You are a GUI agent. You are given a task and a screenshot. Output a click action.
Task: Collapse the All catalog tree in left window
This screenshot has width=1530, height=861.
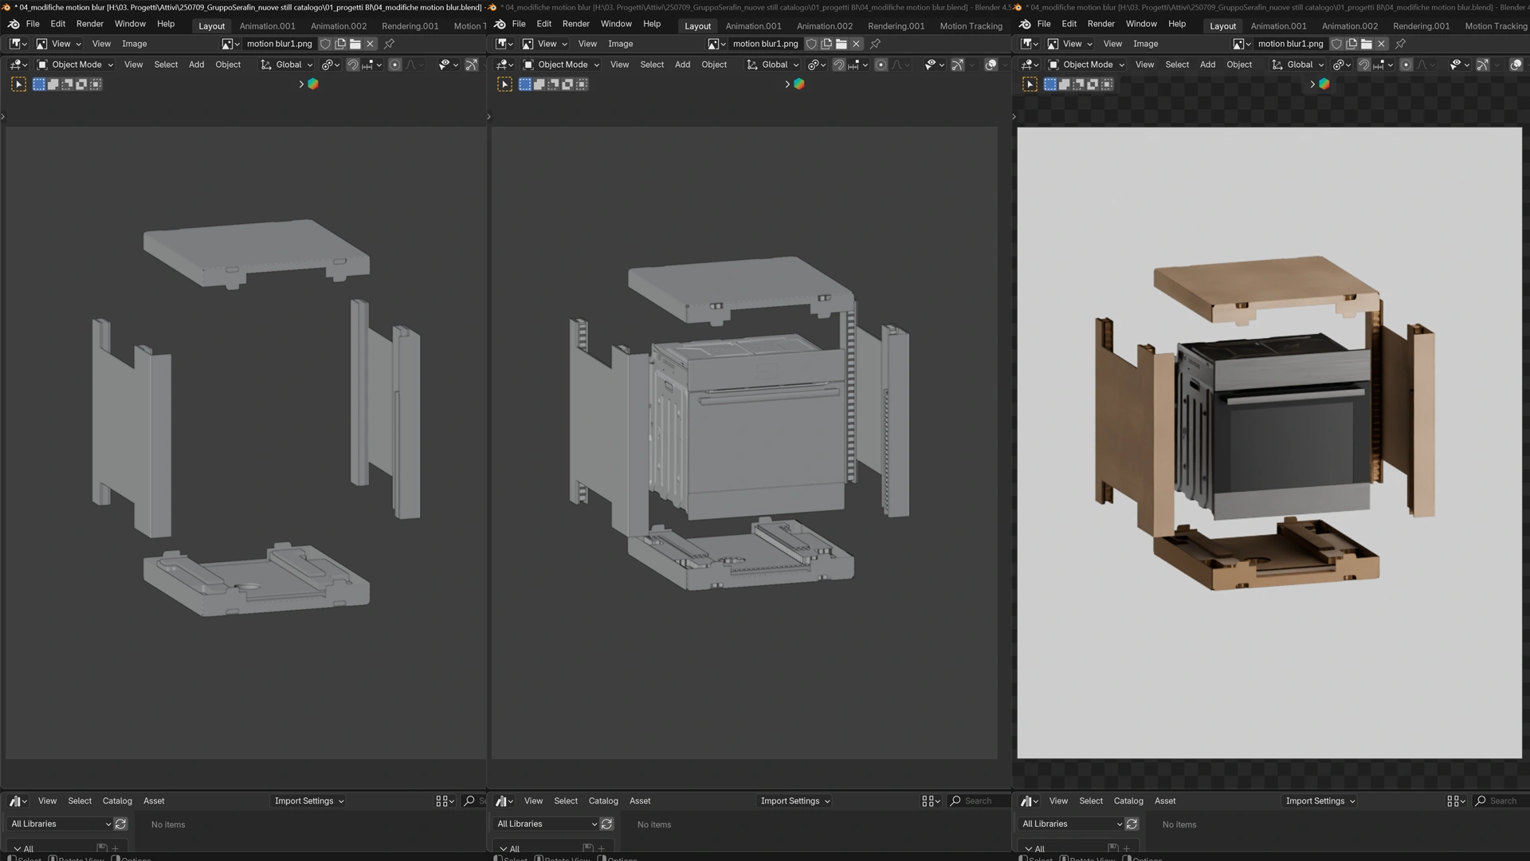tap(18, 848)
